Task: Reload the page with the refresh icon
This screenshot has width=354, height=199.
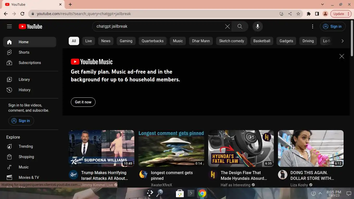Action: pyautogui.click(x=22, y=14)
